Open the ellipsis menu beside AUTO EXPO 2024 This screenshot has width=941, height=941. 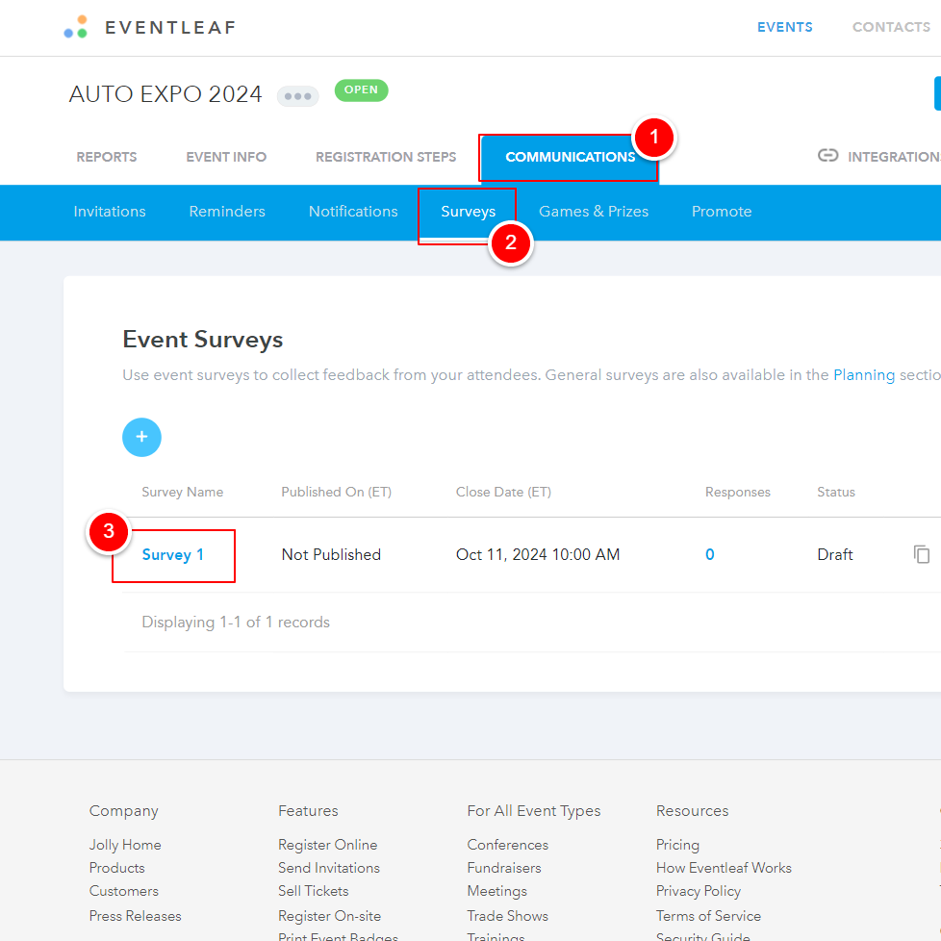[297, 95]
